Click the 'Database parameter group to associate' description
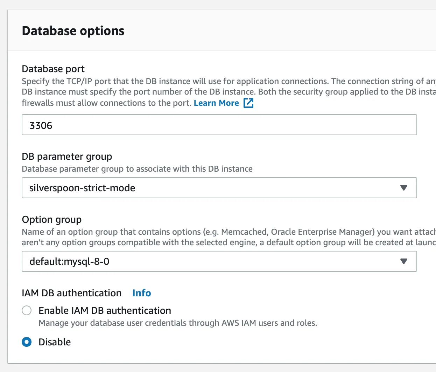Screen dimensions: 436x372 pos(137,169)
